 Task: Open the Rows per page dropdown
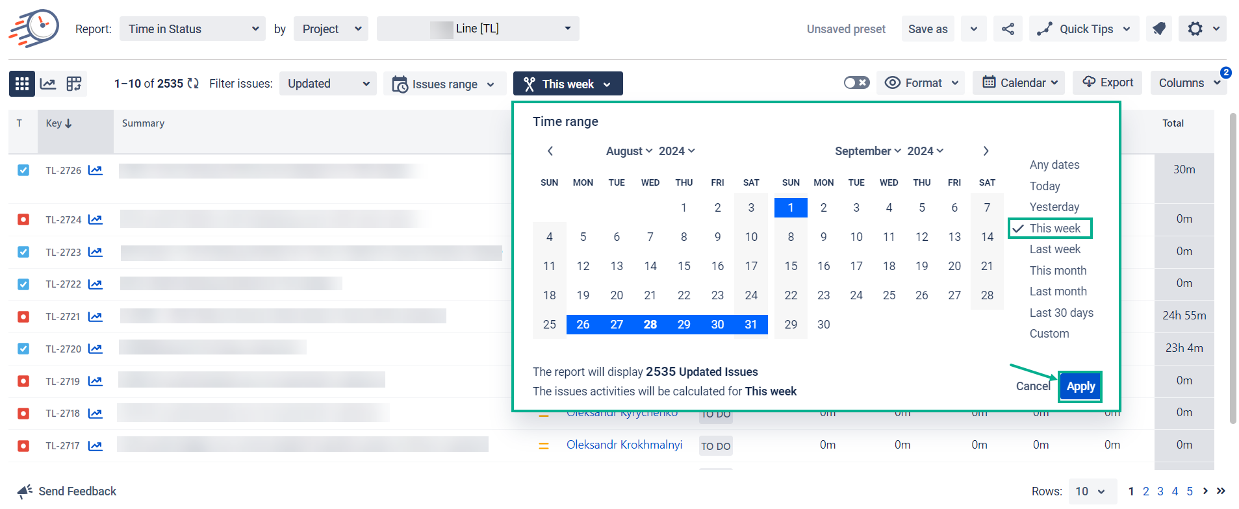(x=1091, y=491)
